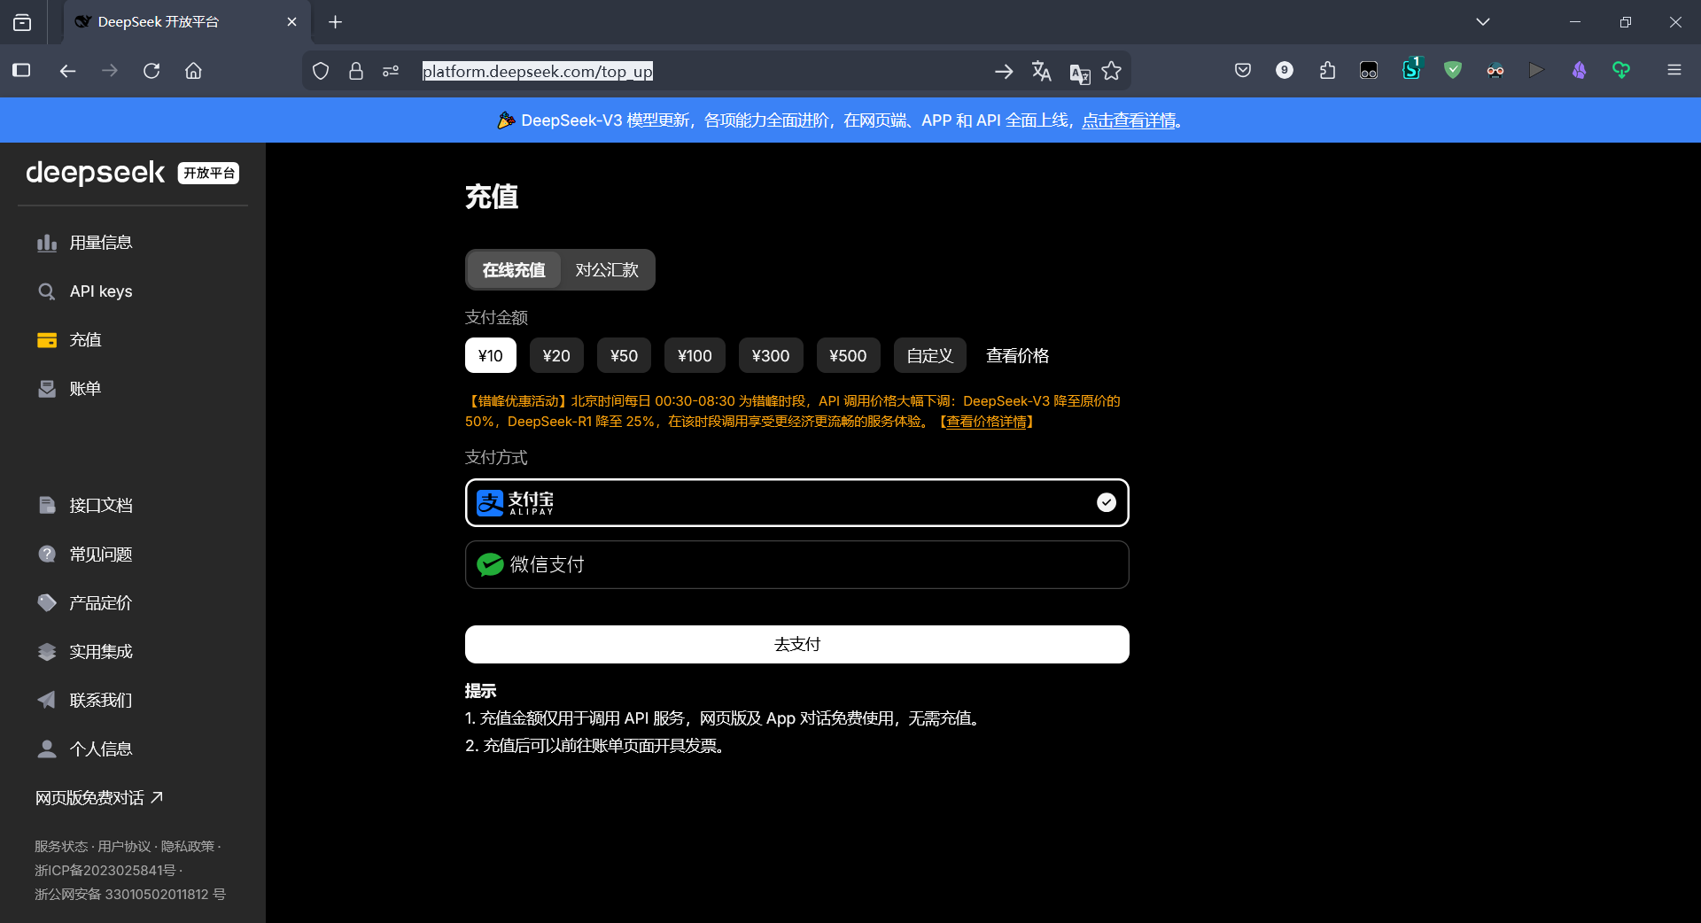The height and width of the screenshot is (923, 1701).
Task: Switch to 对公汇款 bank transfer tab
Action: click(606, 270)
